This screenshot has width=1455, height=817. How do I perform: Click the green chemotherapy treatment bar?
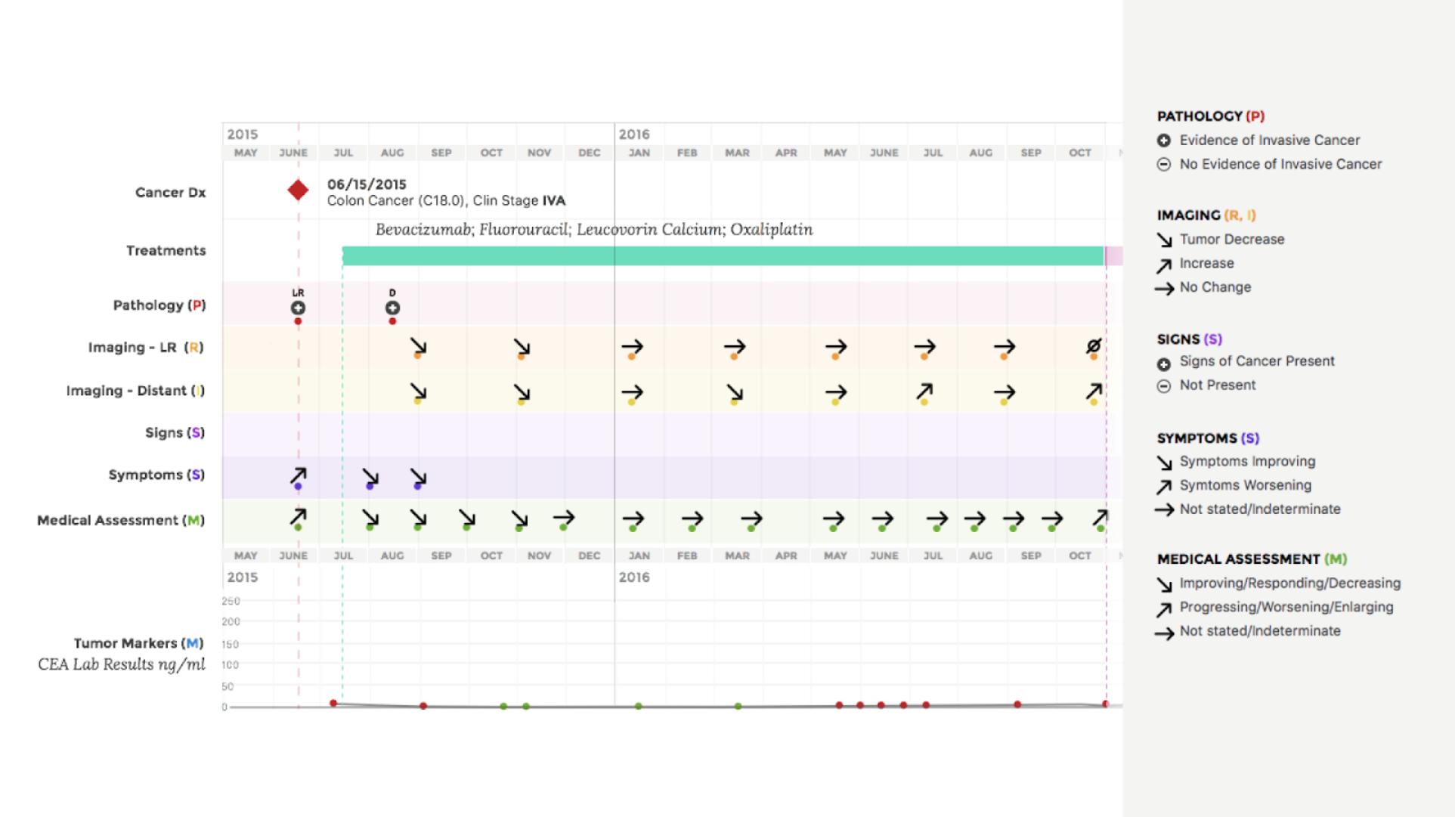point(722,255)
